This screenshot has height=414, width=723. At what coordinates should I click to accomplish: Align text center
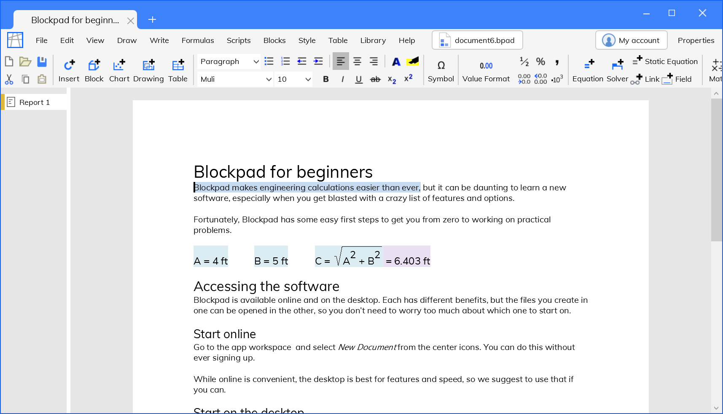tap(357, 61)
